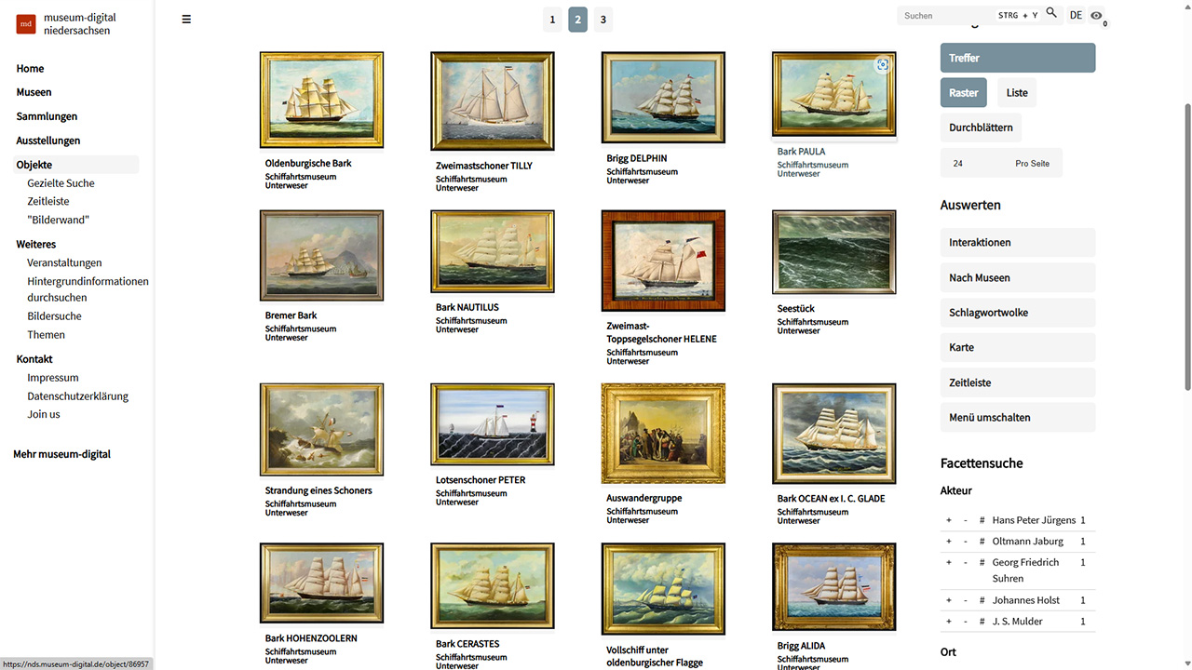This screenshot has height=670, width=1192.
Task: Switch view to Liste
Action: pos(1018,93)
